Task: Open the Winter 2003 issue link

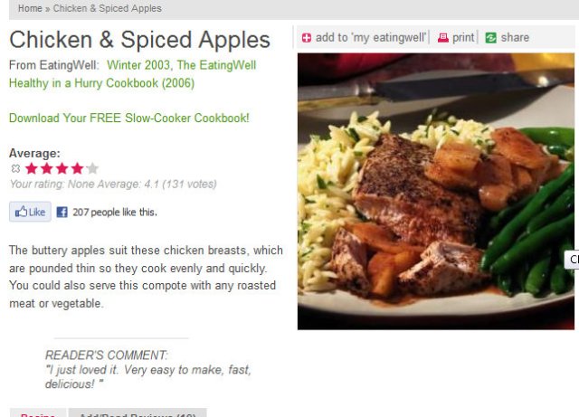Action: [x=138, y=65]
